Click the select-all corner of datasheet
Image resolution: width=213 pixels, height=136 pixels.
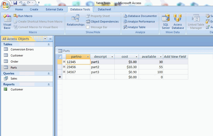tap(60, 56)
